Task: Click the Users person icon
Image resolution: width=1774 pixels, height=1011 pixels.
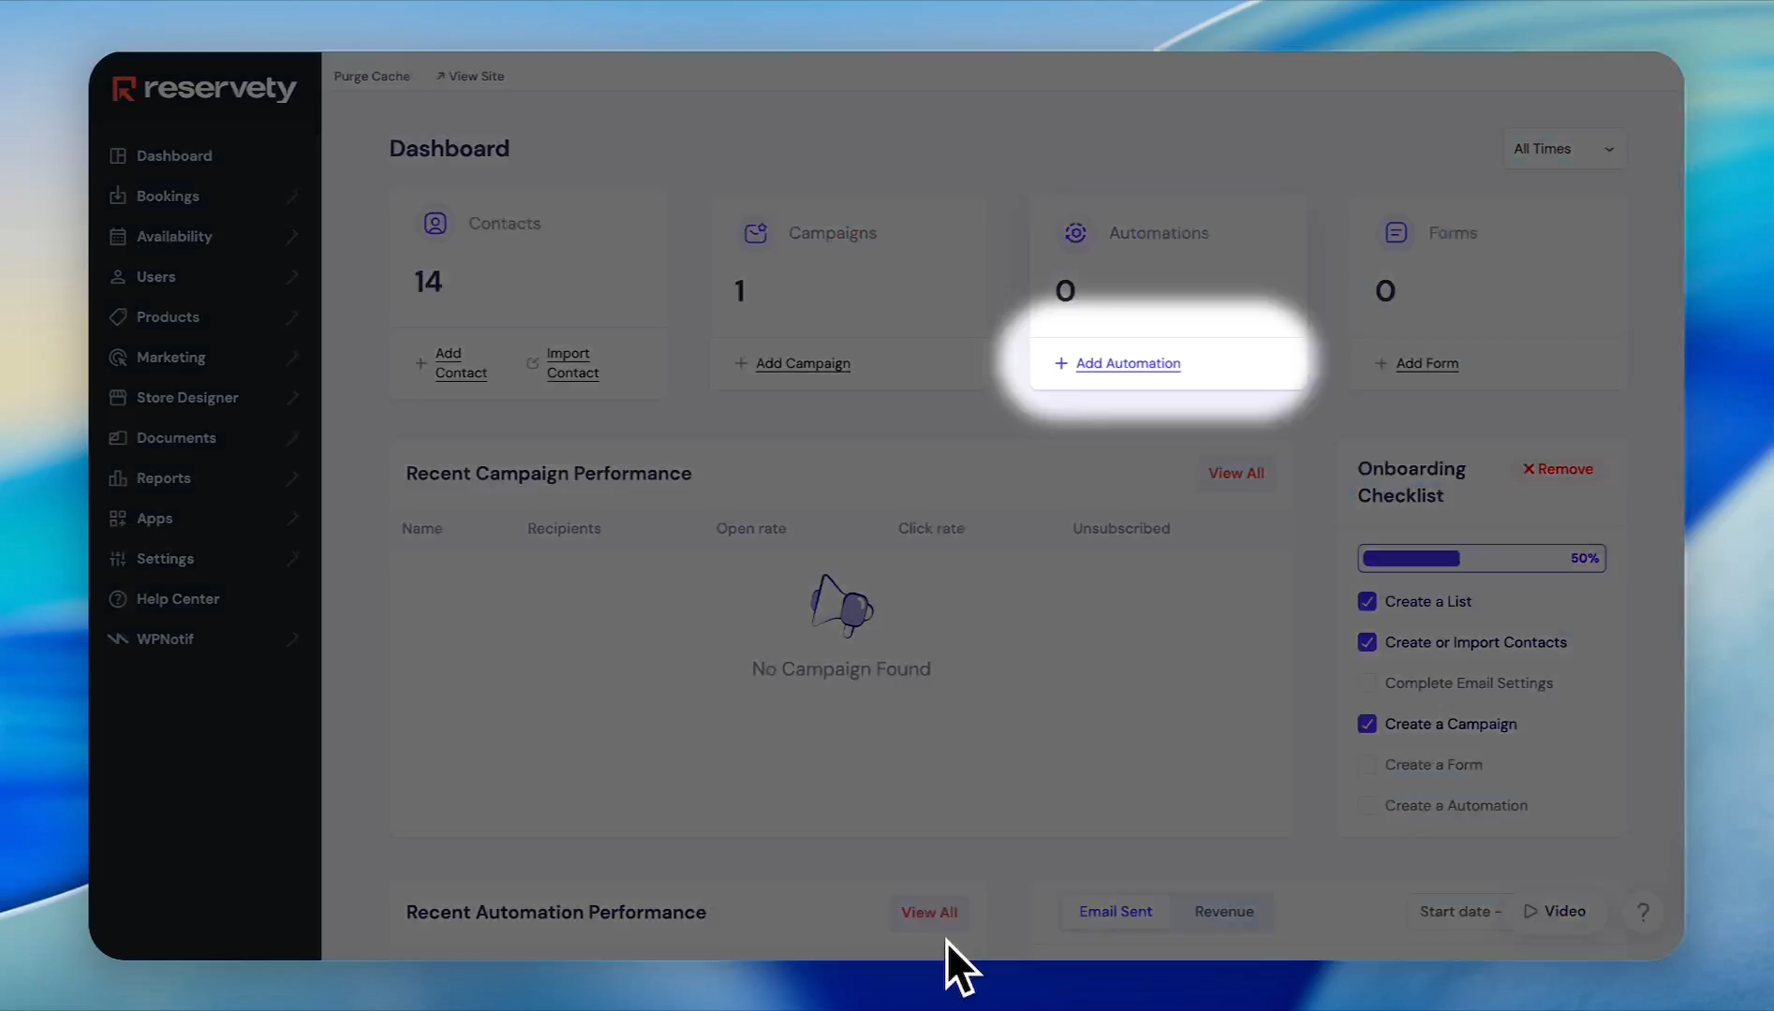Action: pyautogui.click(x=117, y=276)
